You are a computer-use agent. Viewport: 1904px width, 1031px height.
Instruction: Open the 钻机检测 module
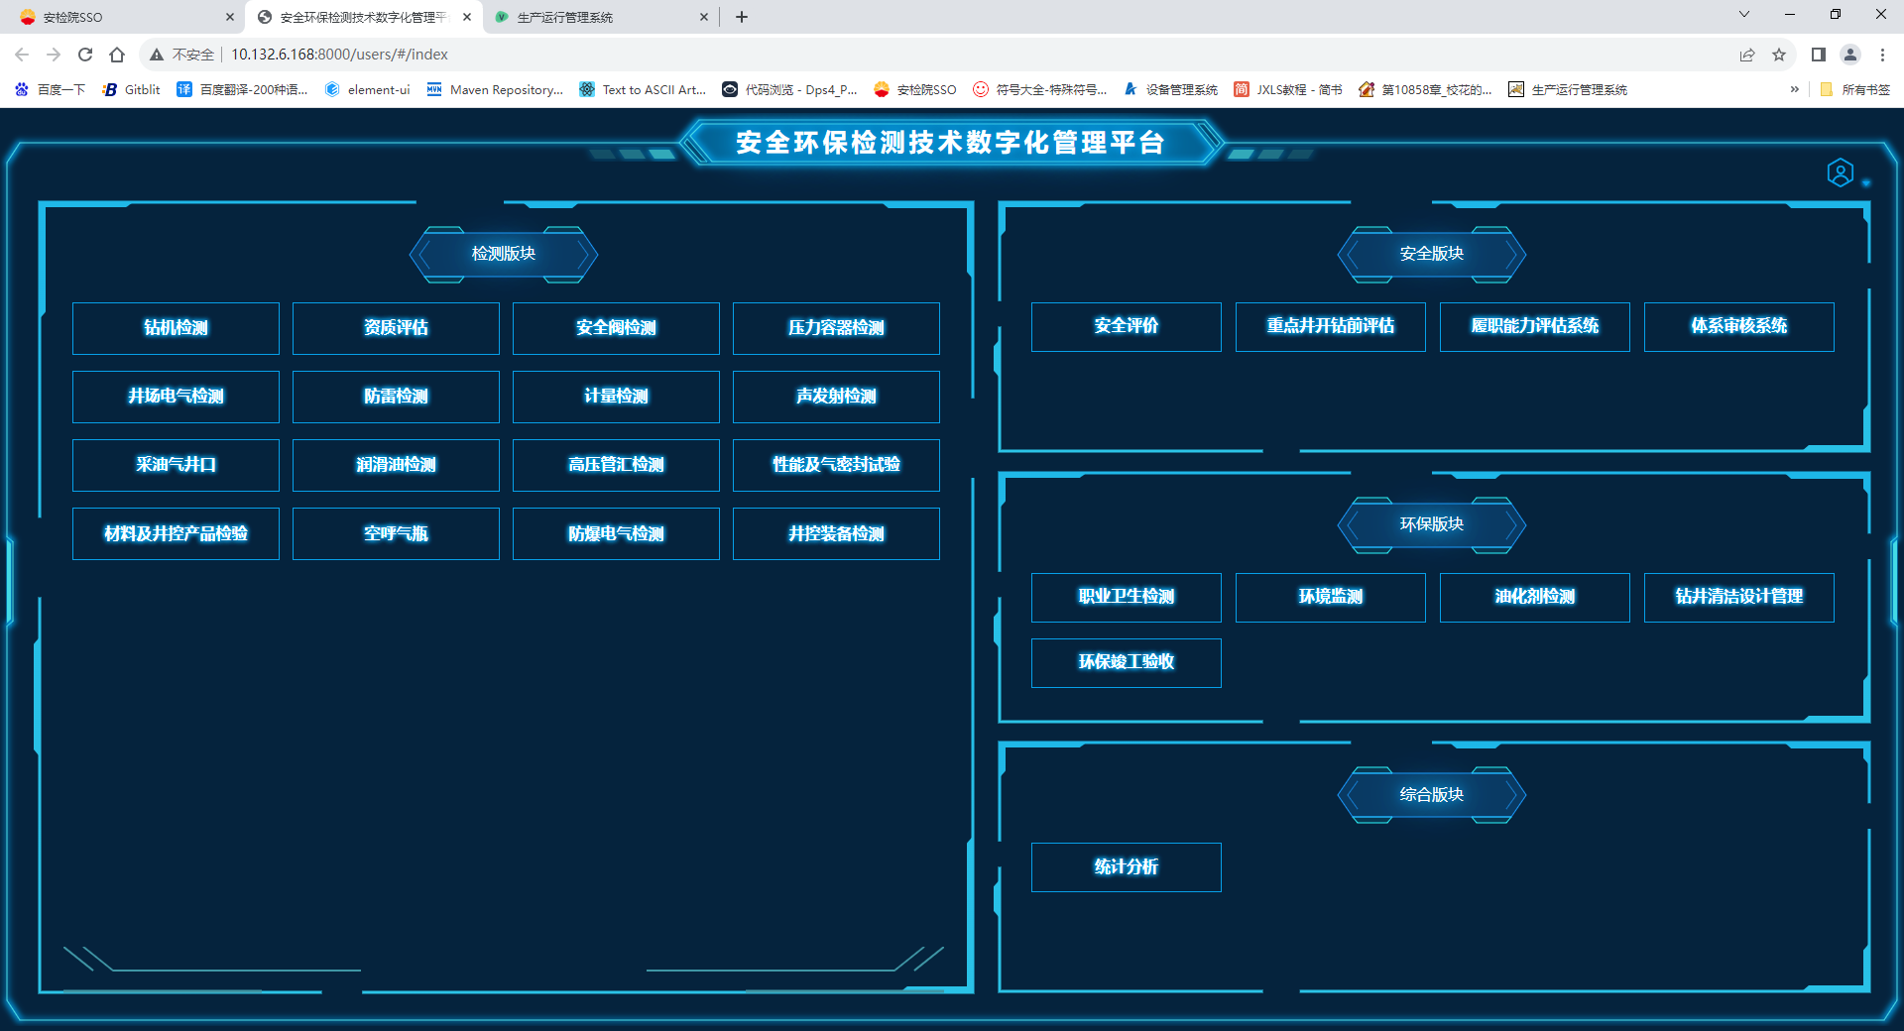176,328
